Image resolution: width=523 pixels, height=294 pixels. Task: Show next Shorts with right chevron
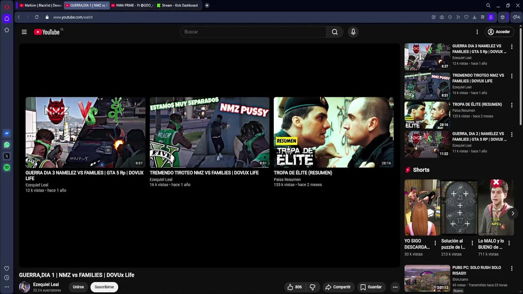[x=513, y=214]
